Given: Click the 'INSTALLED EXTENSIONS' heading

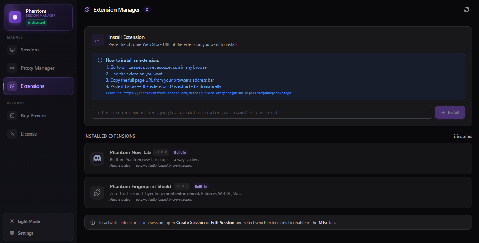Looking at the screenshot, I should pos(110,136).
